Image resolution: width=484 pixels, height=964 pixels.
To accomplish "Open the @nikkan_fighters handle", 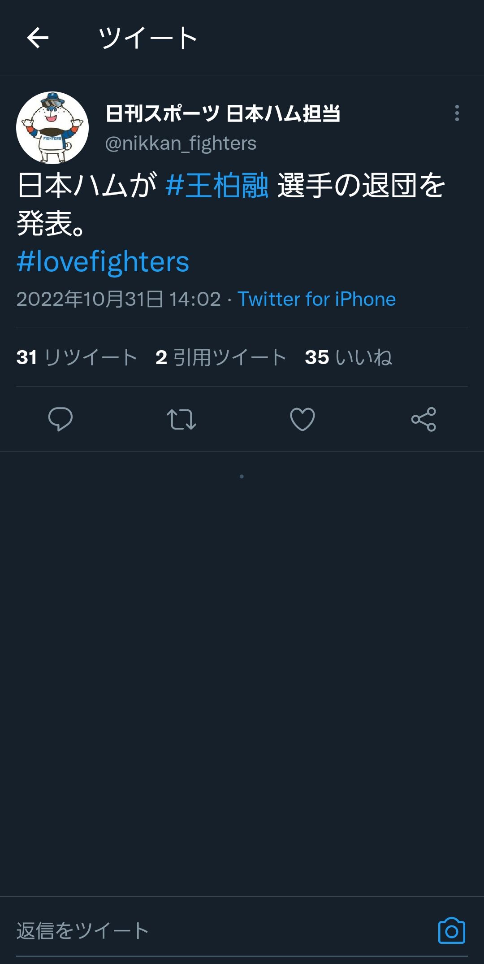I will [x=181, y=143].
